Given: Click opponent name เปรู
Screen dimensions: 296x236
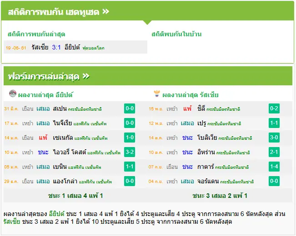Looking at the screenshot, I should click(x=201, y=123).
